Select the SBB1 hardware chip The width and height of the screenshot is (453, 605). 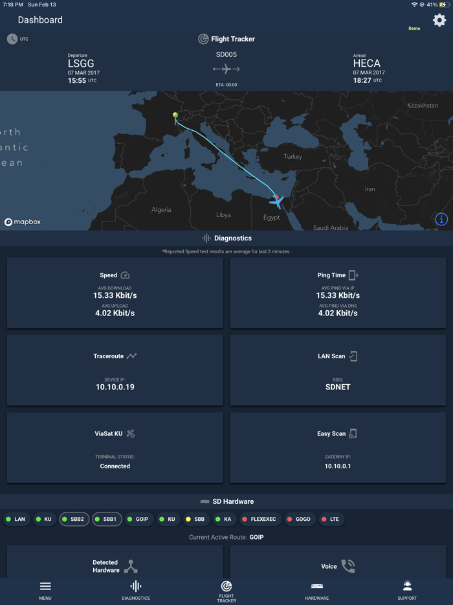[107, 519]
